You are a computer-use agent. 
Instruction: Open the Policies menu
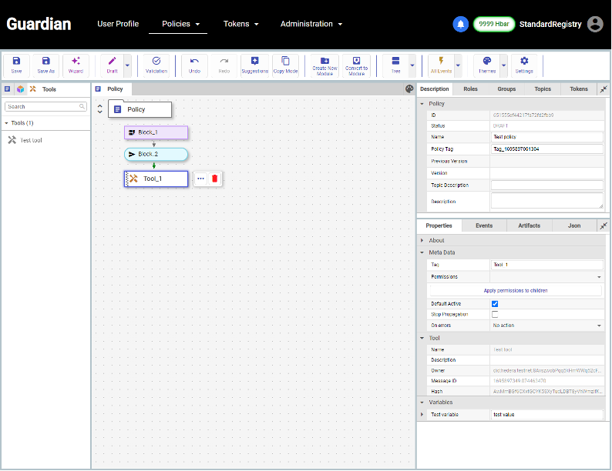(x=180, y=24)
